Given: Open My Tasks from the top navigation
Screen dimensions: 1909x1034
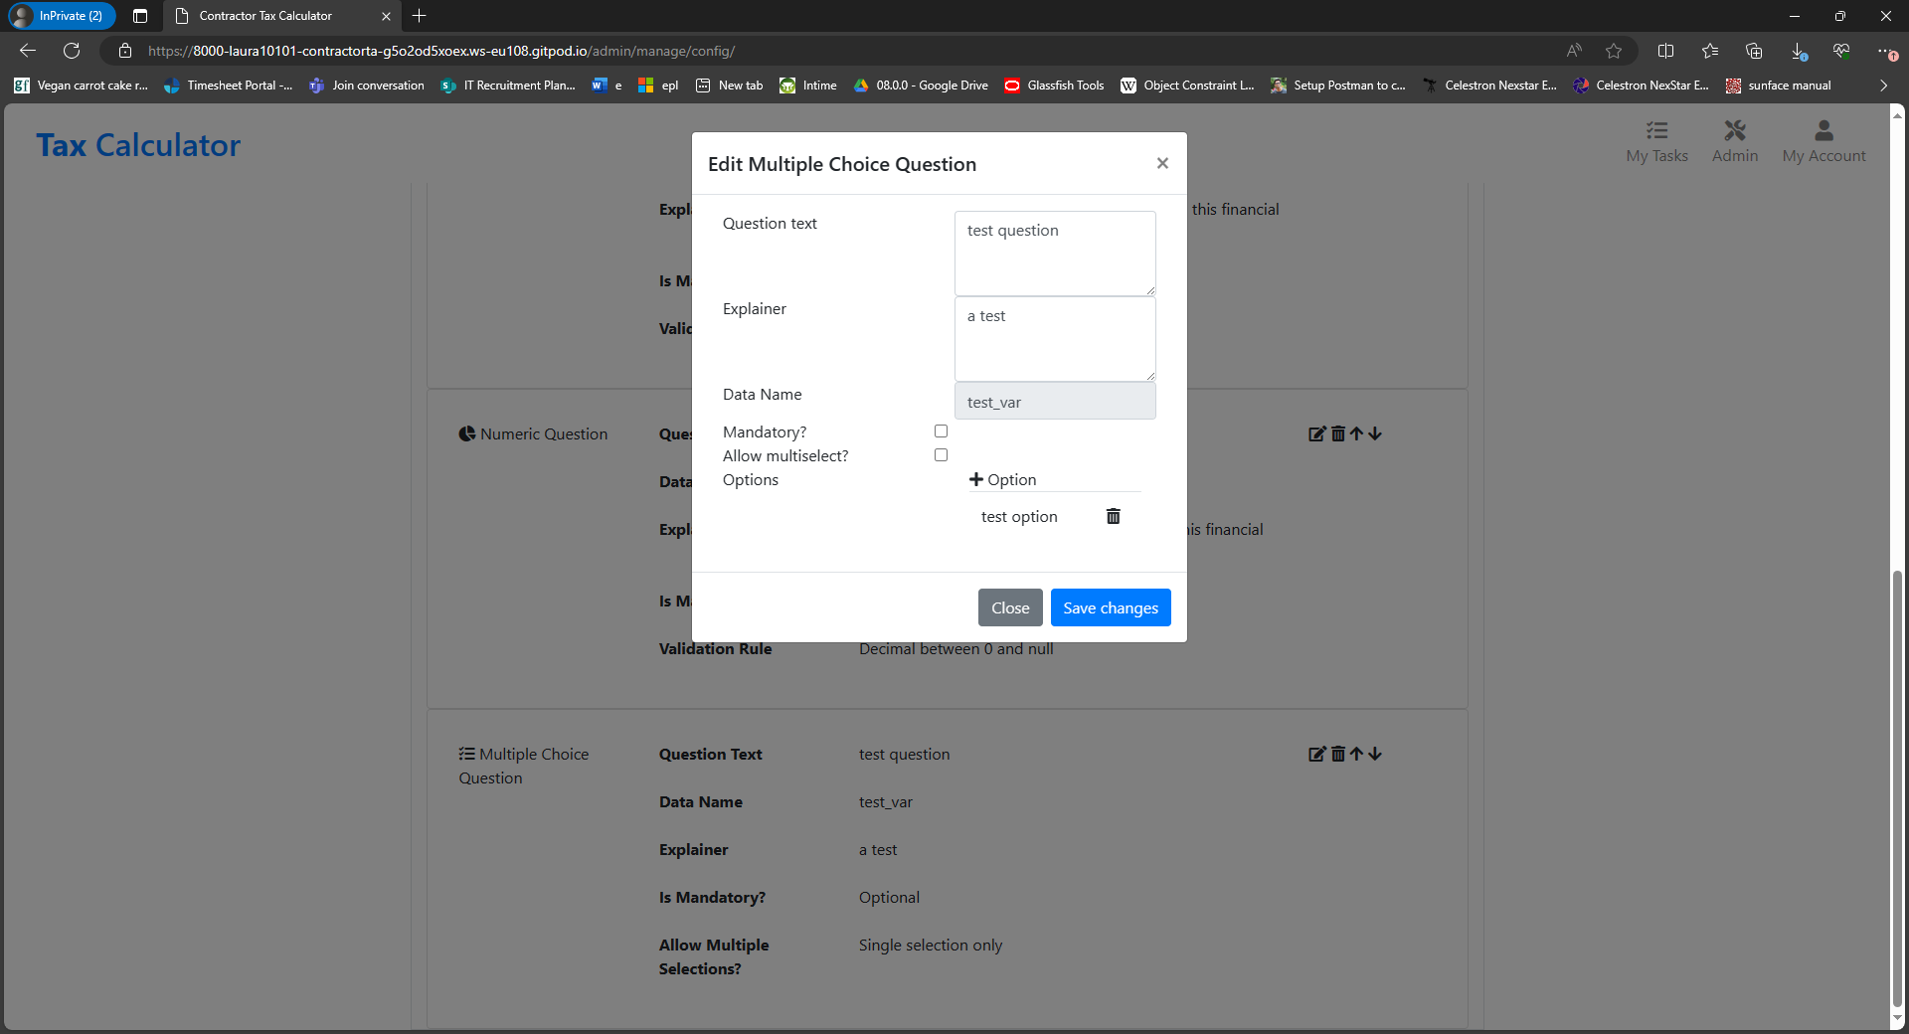Looking at the screenshot, I should point(1656,141).
